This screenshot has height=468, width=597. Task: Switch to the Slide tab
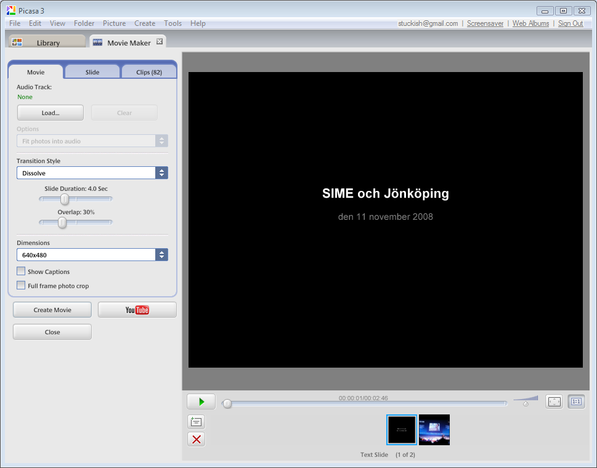click(92, 72)
